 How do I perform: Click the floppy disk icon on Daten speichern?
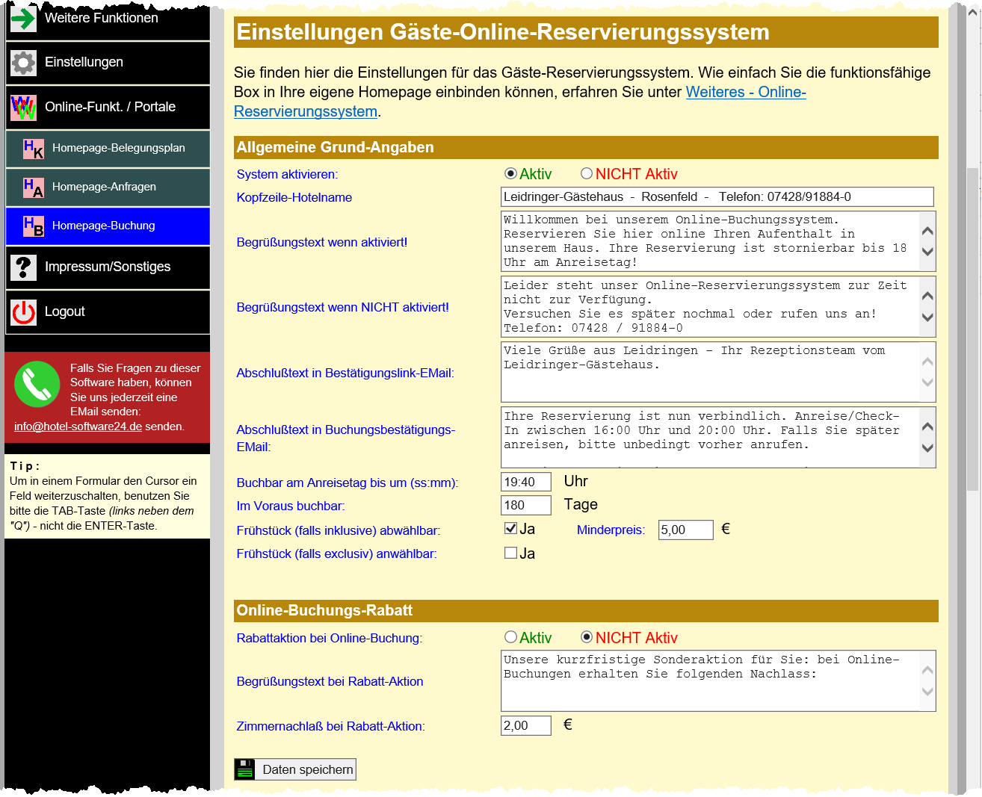point(245,769)
